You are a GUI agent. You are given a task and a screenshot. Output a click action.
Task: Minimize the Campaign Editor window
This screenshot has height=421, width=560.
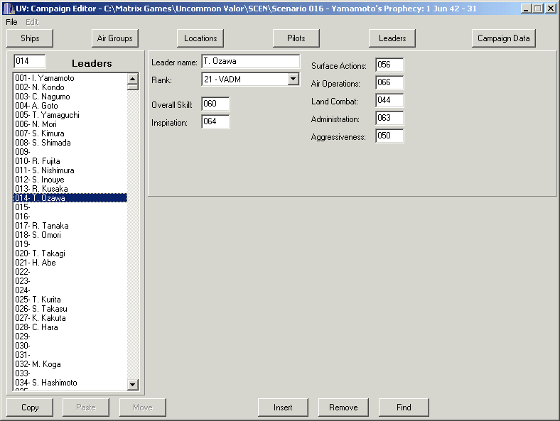point(526,9)
